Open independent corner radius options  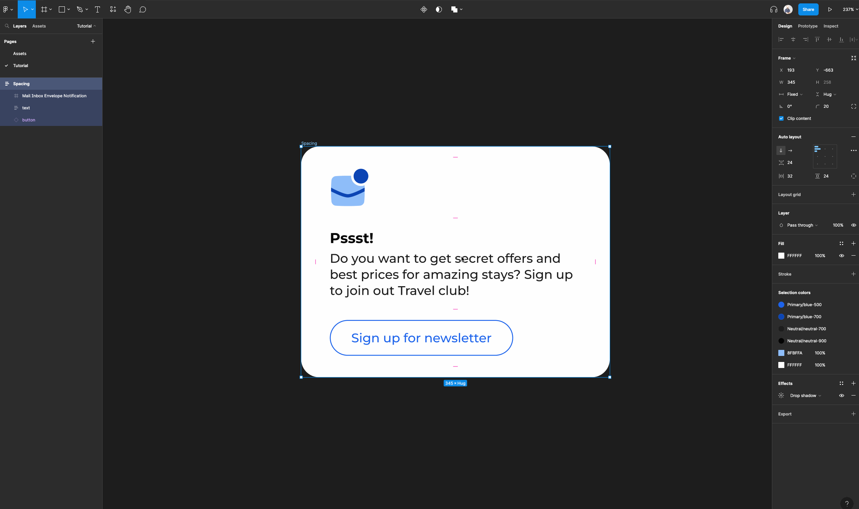point(854,106)
